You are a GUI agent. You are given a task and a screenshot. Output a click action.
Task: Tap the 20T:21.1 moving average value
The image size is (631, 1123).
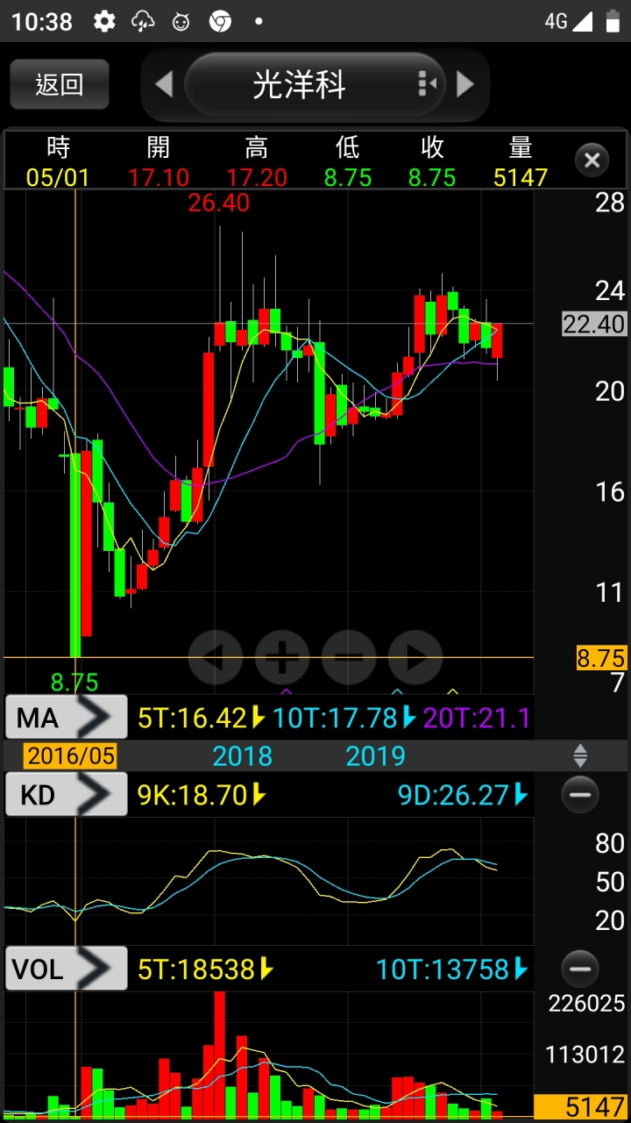pos(478,719)
